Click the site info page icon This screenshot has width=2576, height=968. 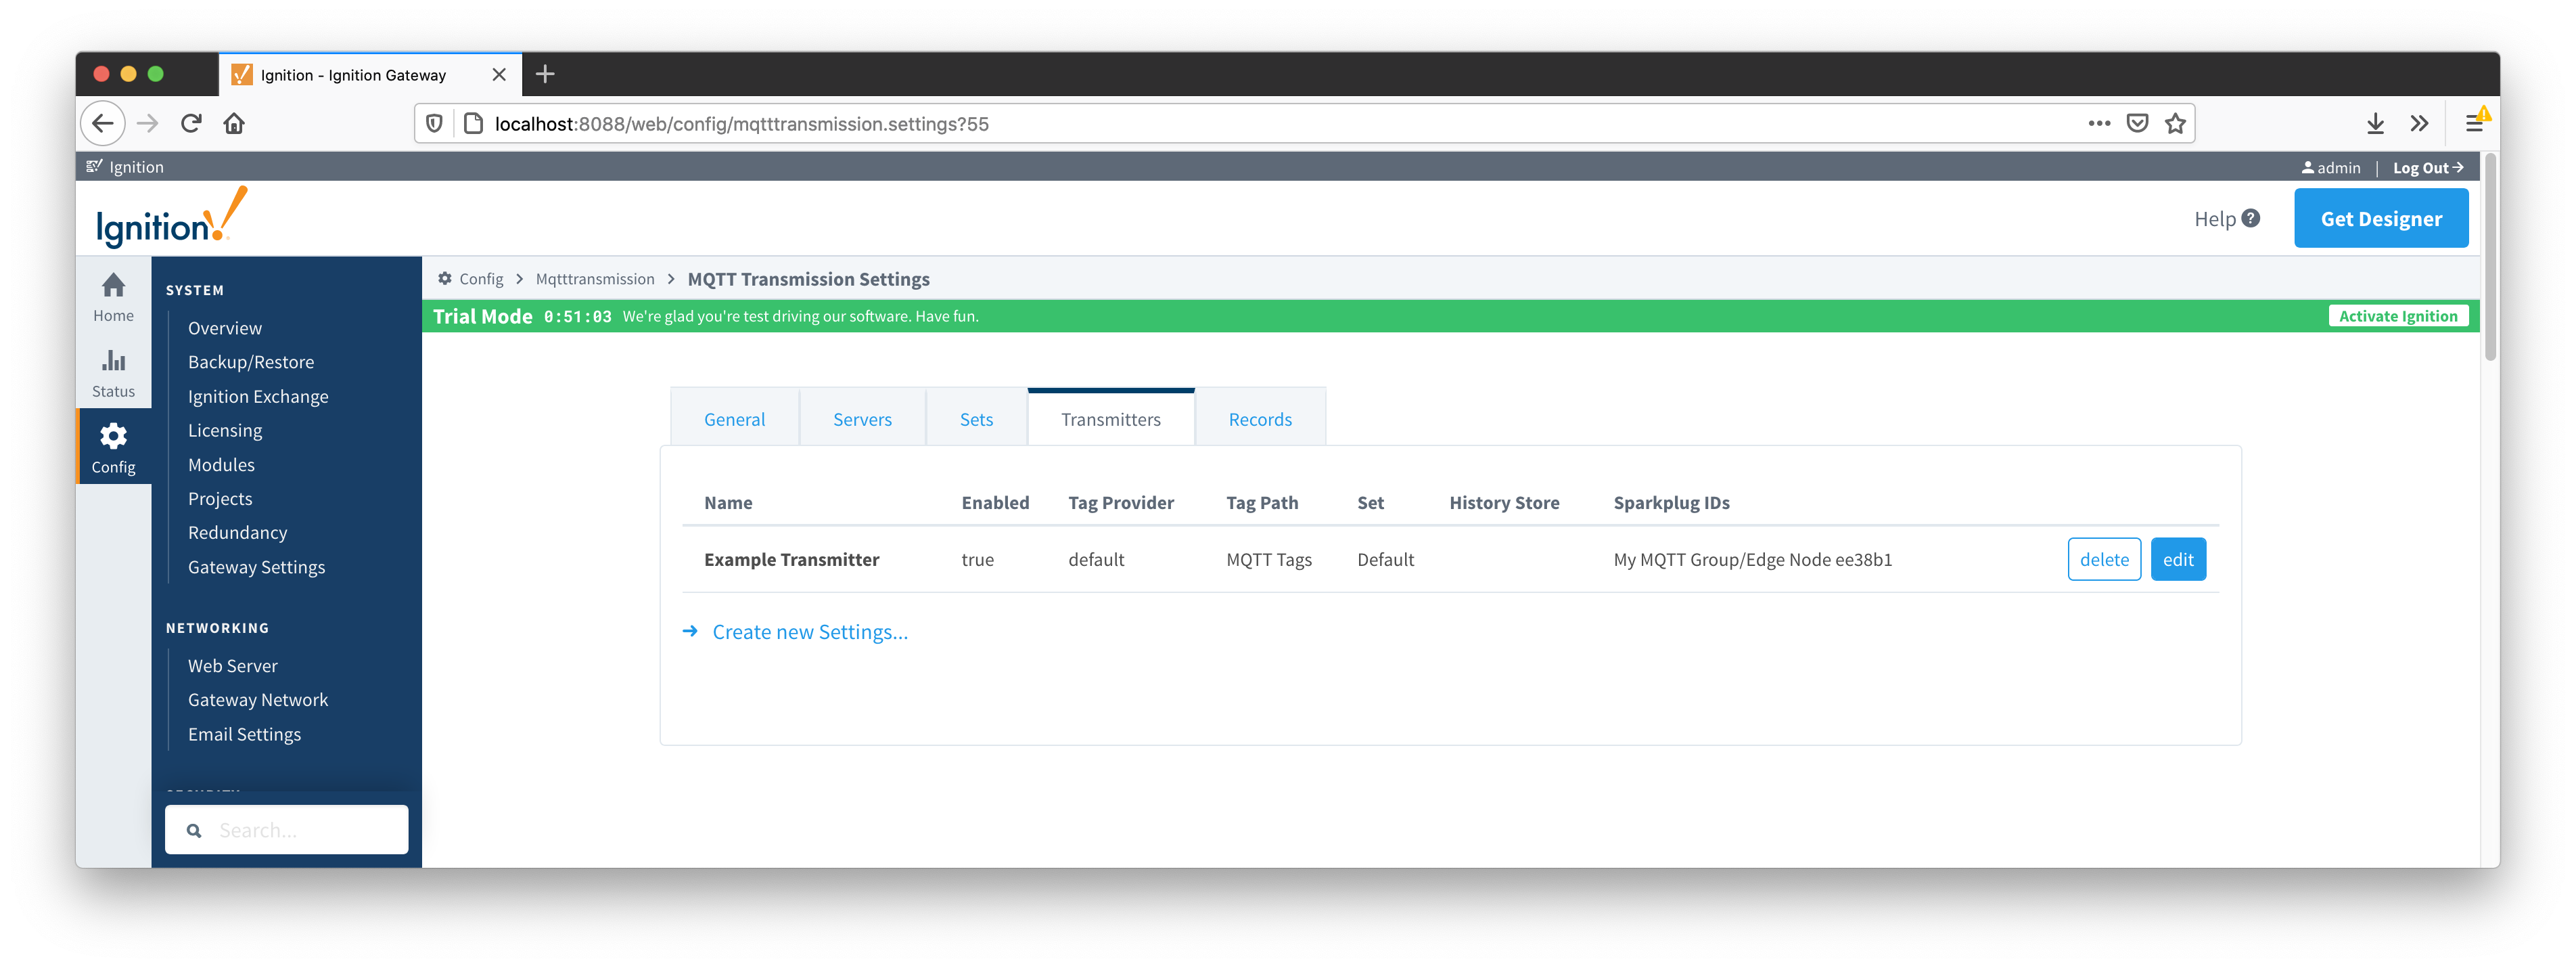[x=474, y=123]
